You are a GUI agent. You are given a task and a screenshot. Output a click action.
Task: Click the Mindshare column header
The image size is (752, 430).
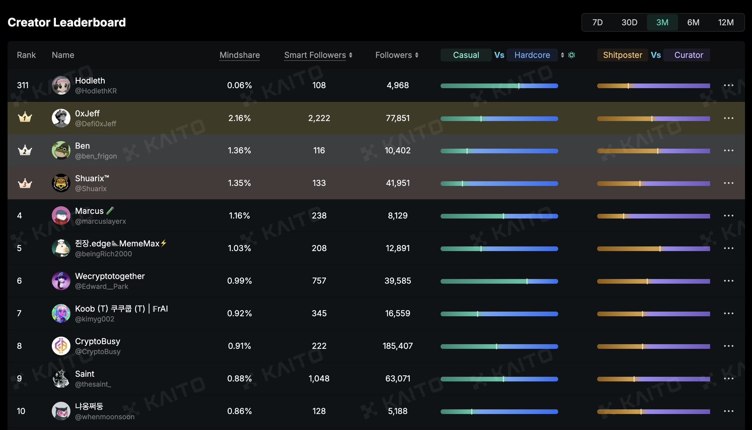coord(240,55)
